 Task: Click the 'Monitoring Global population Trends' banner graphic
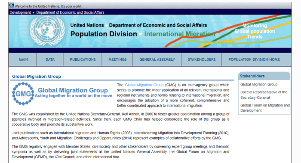[x=255, y=31]
